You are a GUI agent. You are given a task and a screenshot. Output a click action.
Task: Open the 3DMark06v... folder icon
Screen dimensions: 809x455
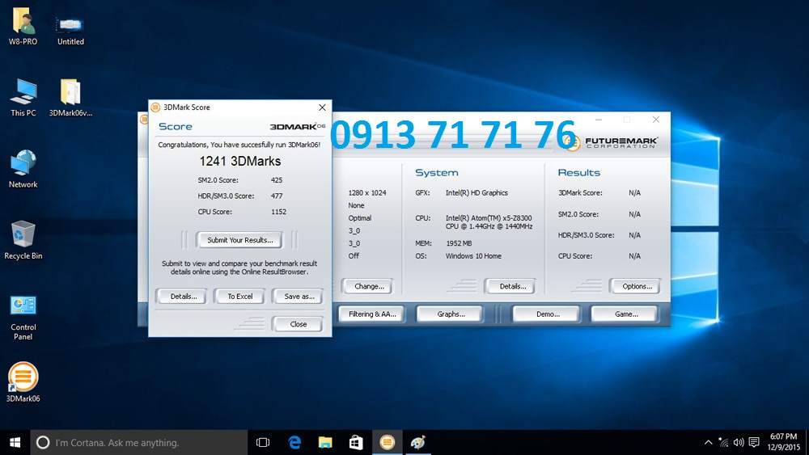click(x=70, y=98)
